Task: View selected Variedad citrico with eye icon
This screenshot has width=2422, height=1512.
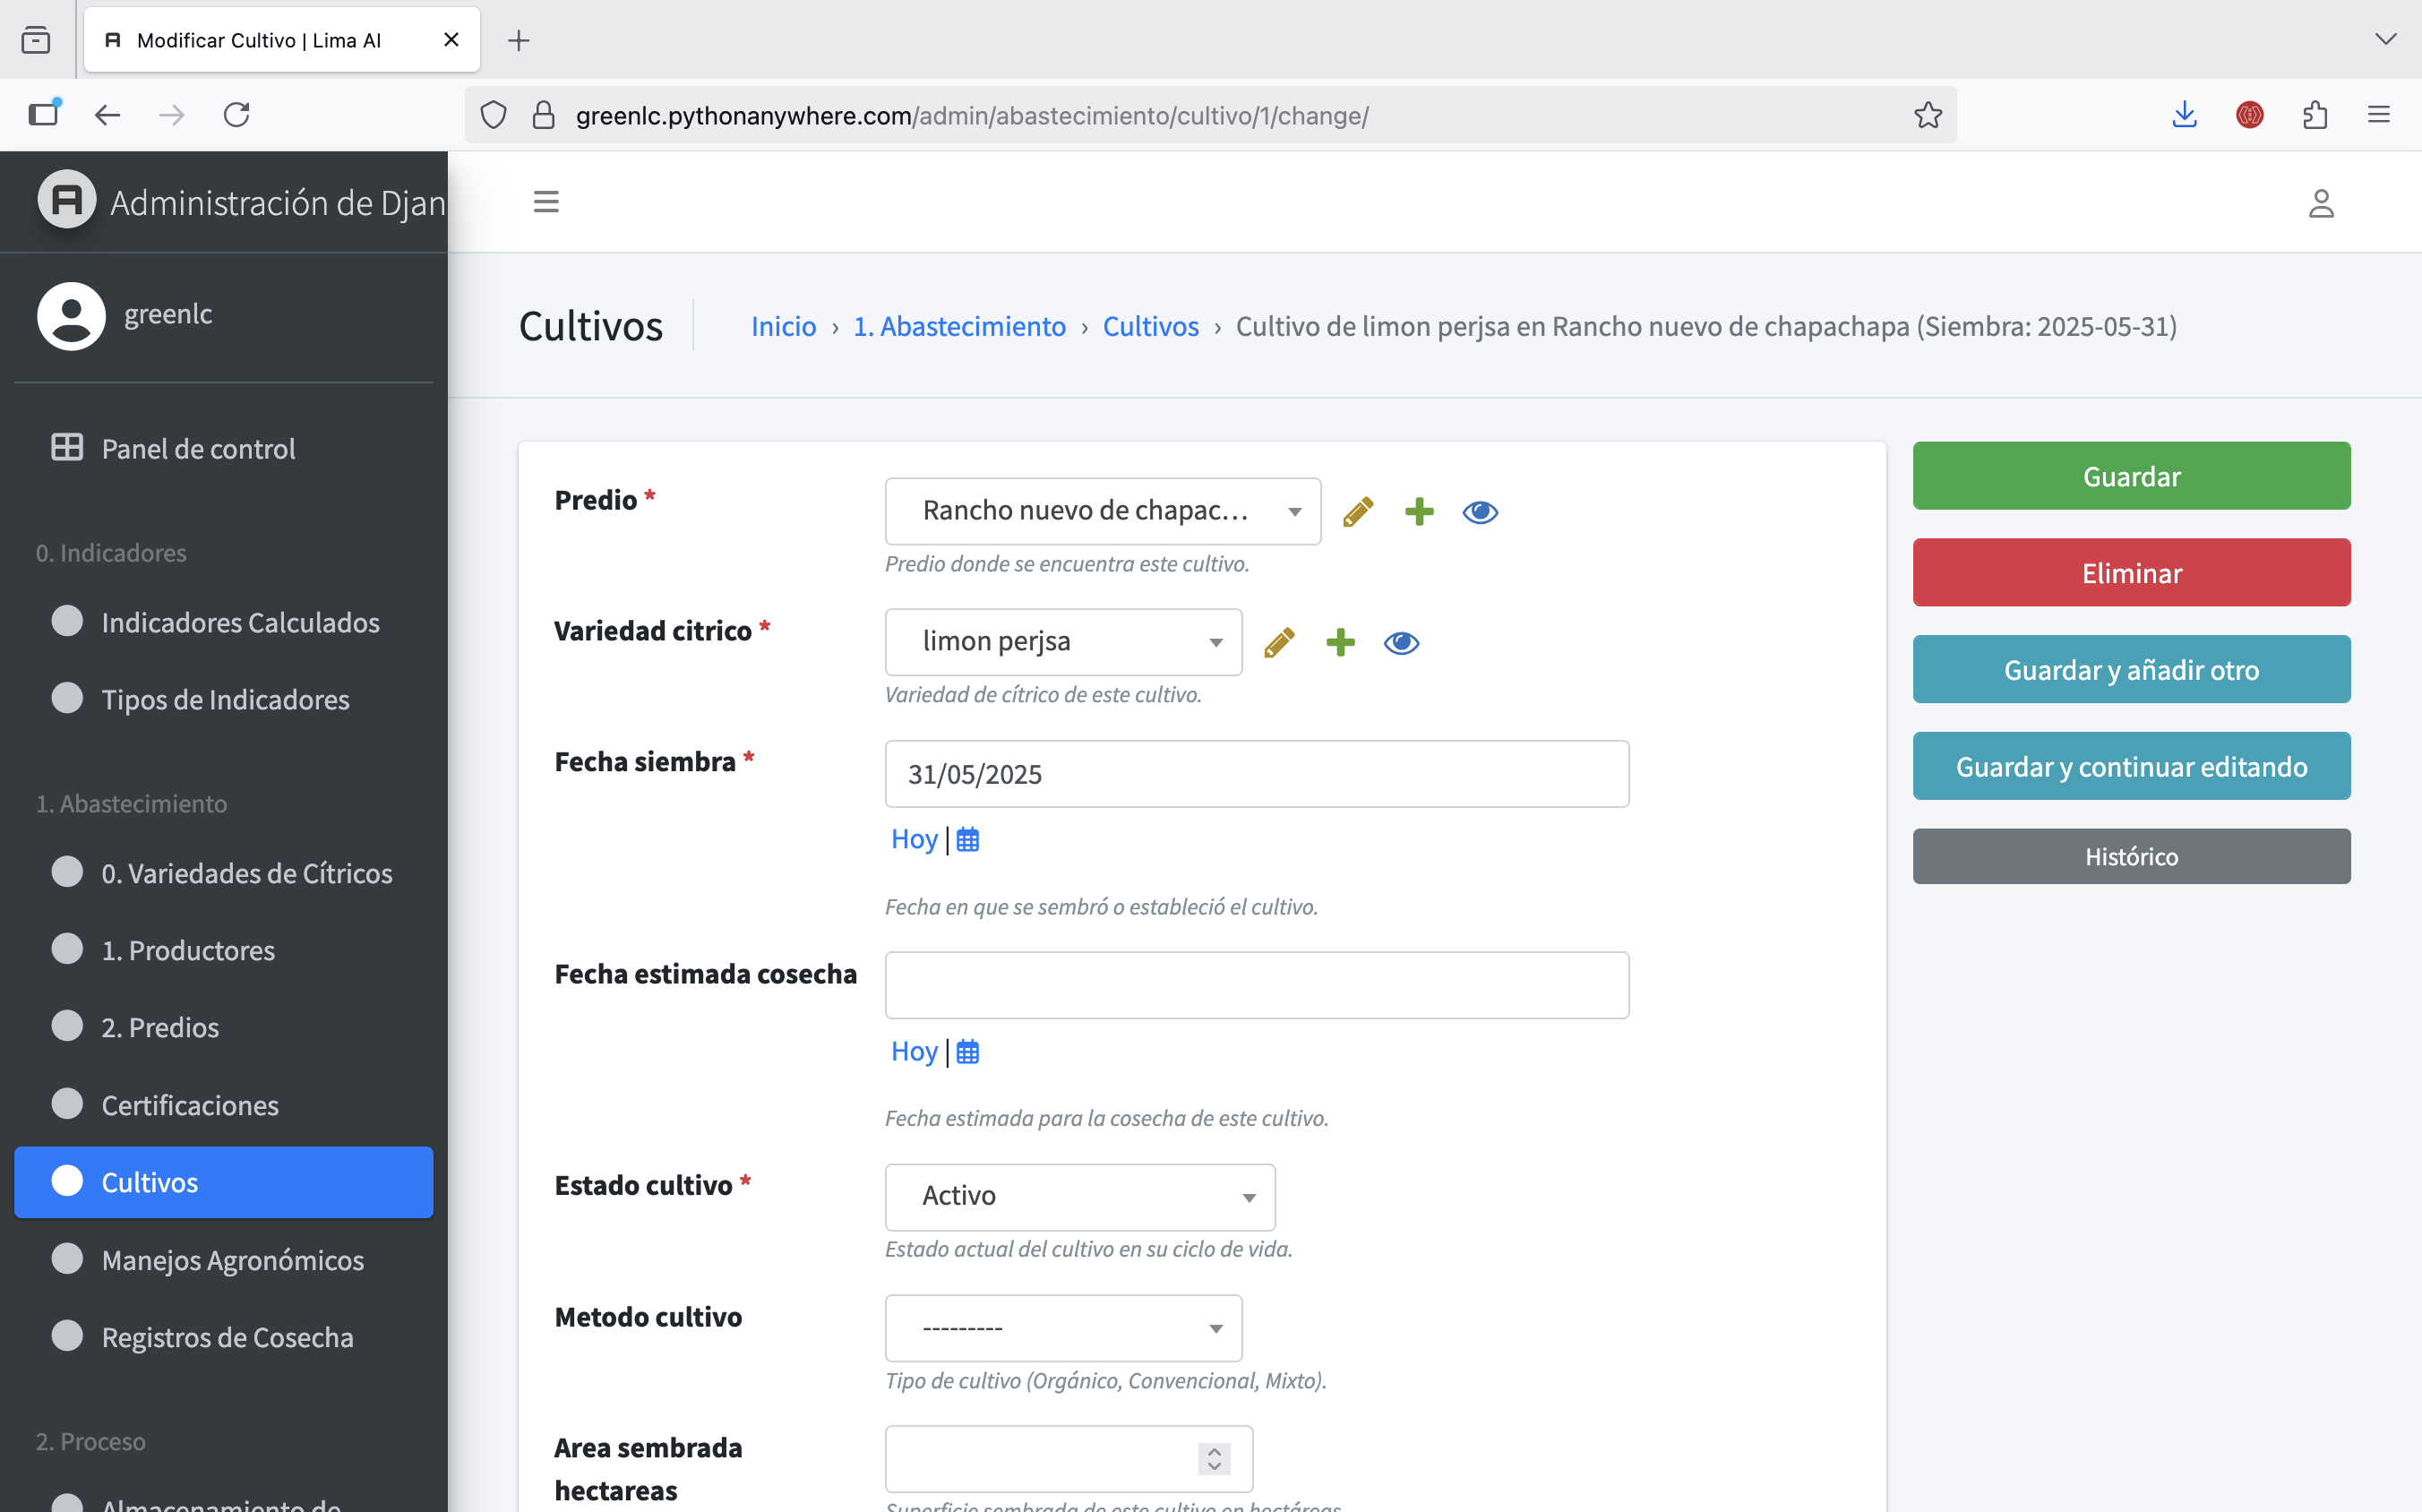Action: (1401, 643)
